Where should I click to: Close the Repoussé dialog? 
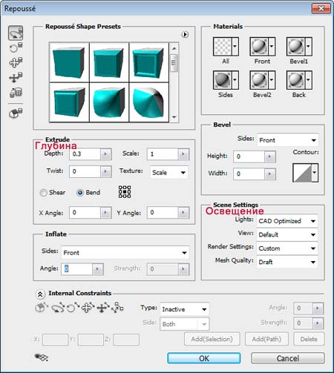pyautogui.click(x=321, y=8)
